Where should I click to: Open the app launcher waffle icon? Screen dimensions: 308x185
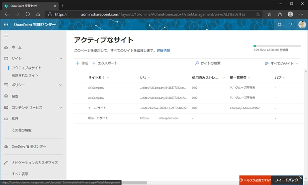point(6,25)
